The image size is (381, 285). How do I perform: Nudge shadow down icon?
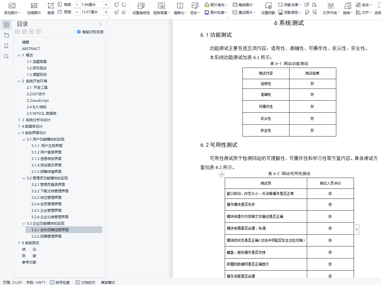point(315,5)
